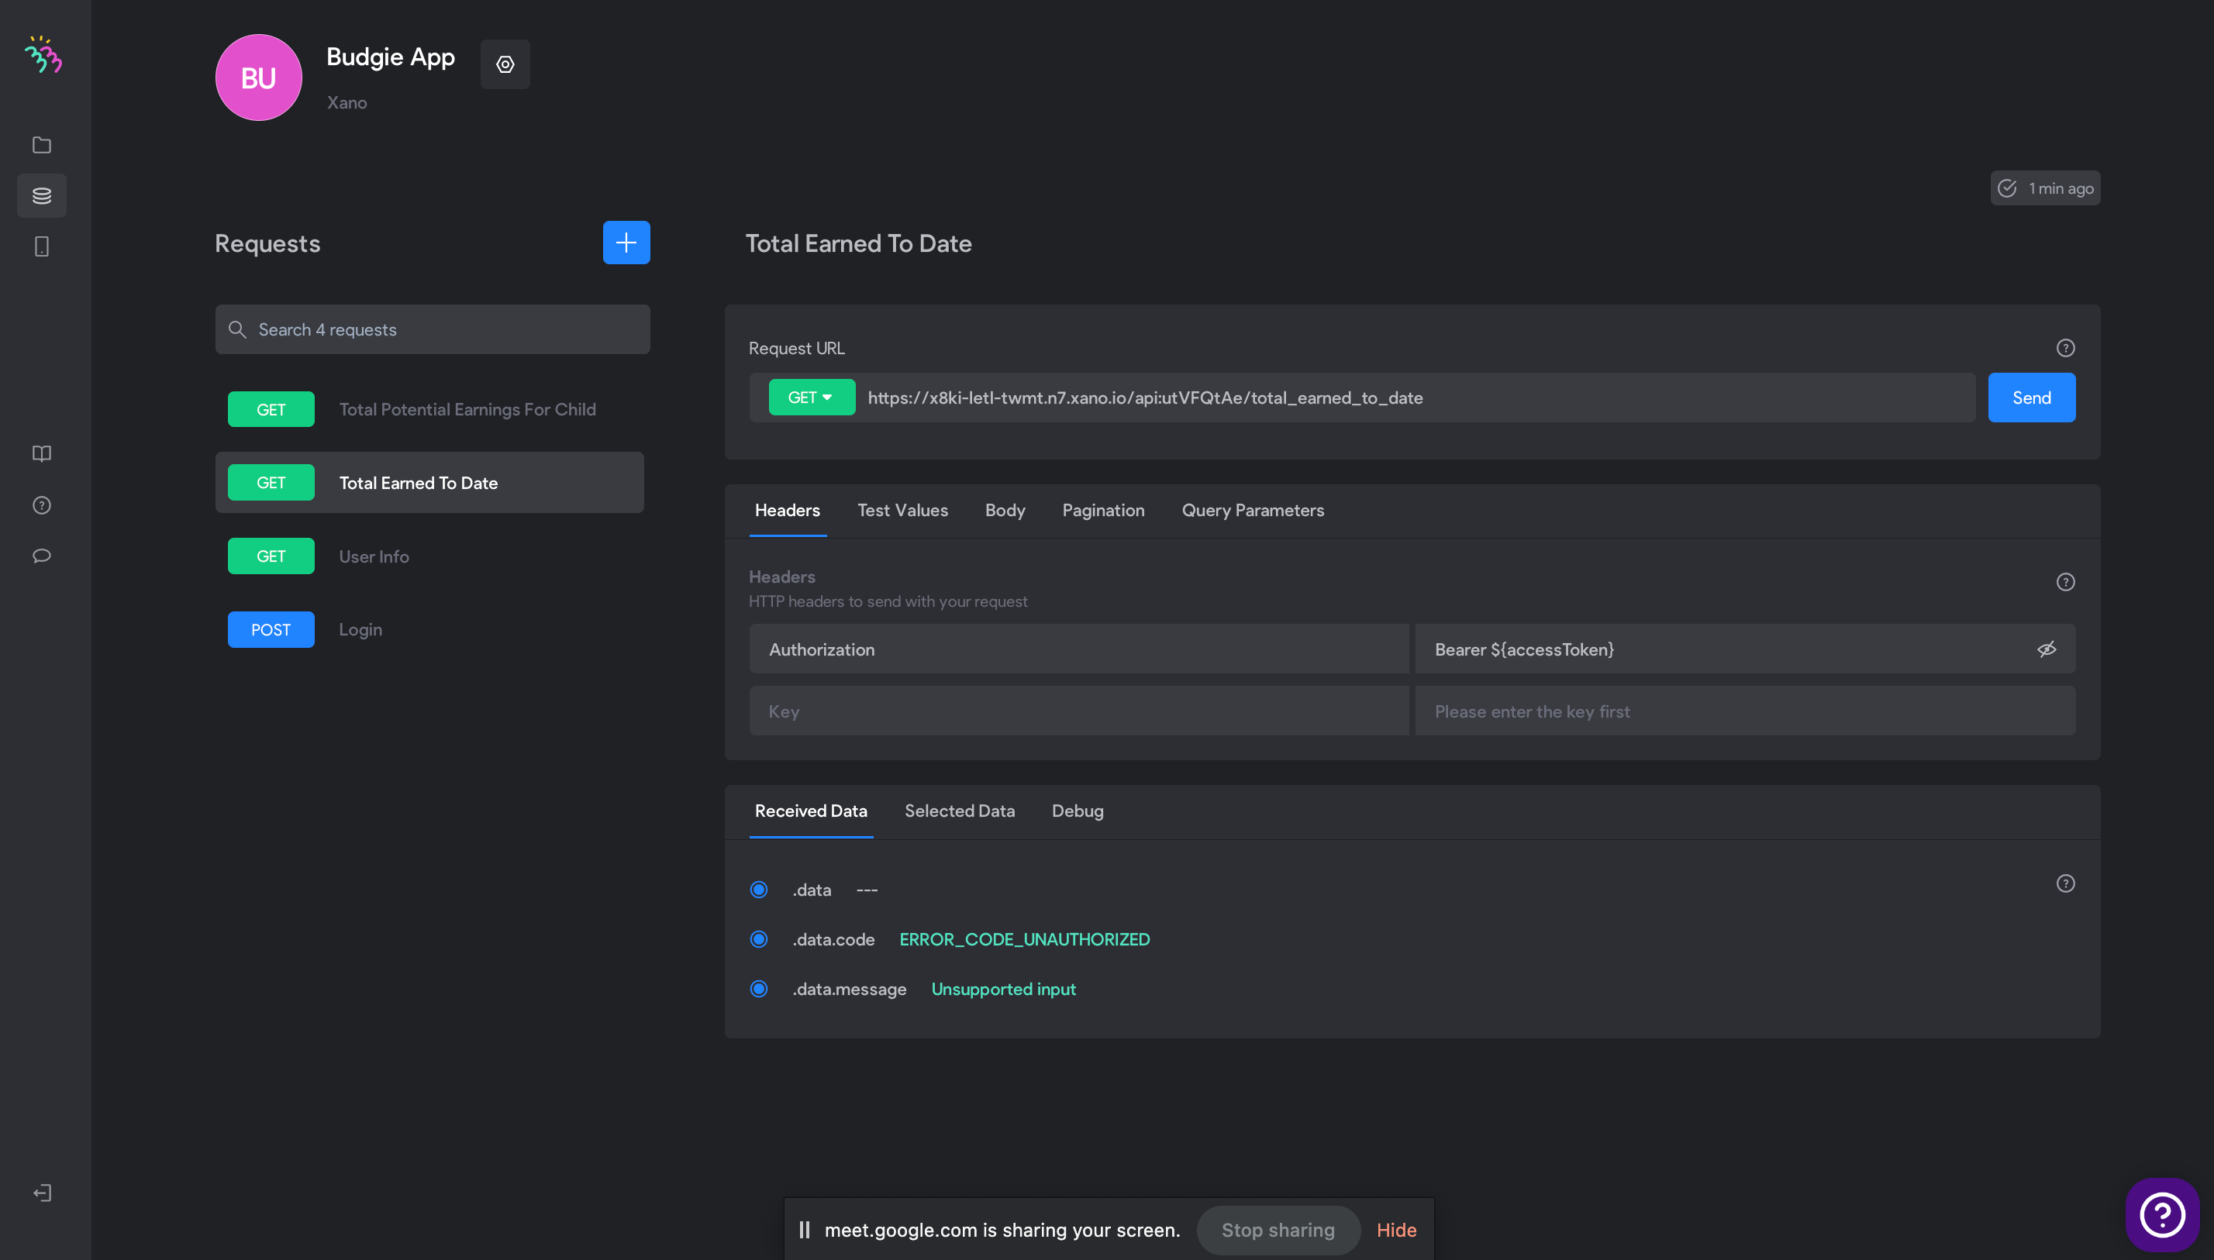Open the chat bubble sidebar icon

pyautogui.click(x=42, y=556)
